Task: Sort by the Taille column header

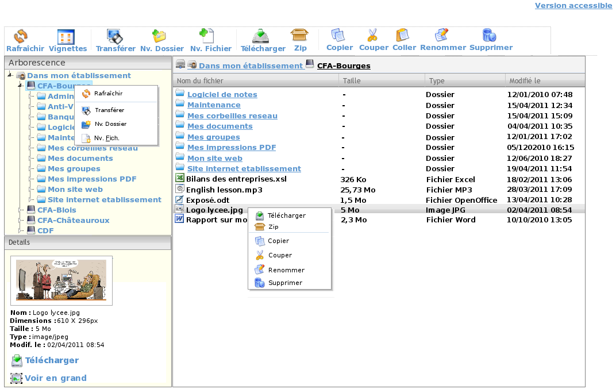Action: (352, 81)
